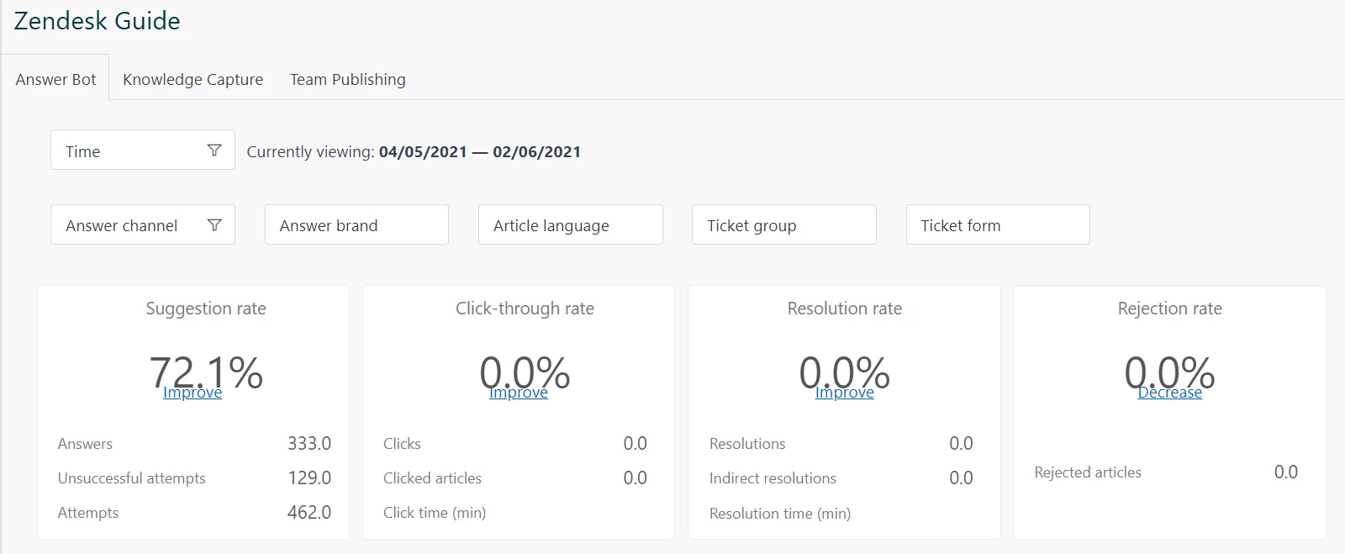Click the Unsuccessful attempts value 129.0
Viewport: 1345px width, 554px height.
(x=309, y=477)
